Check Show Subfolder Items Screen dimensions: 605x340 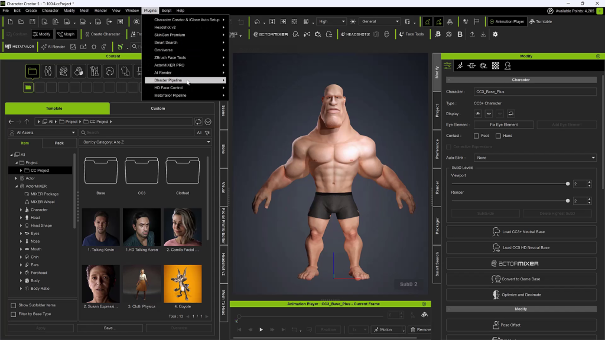(14, 305)
